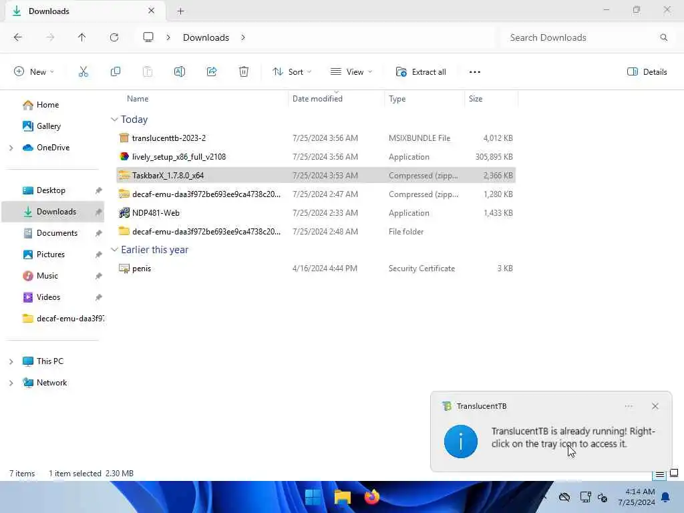Click the Rename icon in toolbar
Image resolution: width=684 pixels, height=513 pixels.
(179, 72)
